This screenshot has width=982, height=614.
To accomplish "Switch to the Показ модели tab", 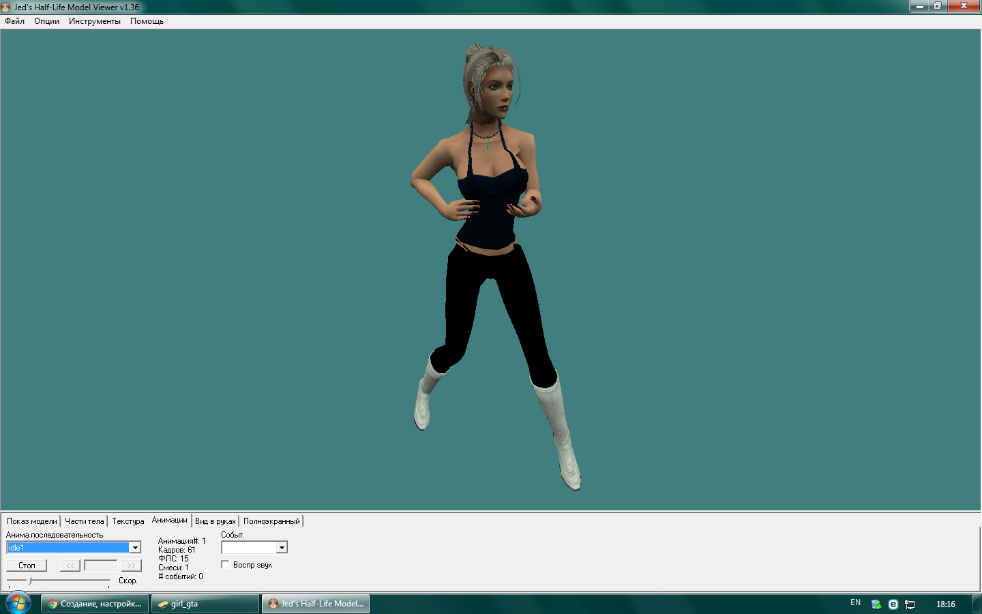I will pyautogui.click(x=32, y=521).
